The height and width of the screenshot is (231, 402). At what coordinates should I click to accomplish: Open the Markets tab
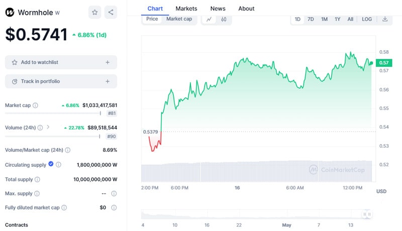pyautogui.click(x=186, y=9)
